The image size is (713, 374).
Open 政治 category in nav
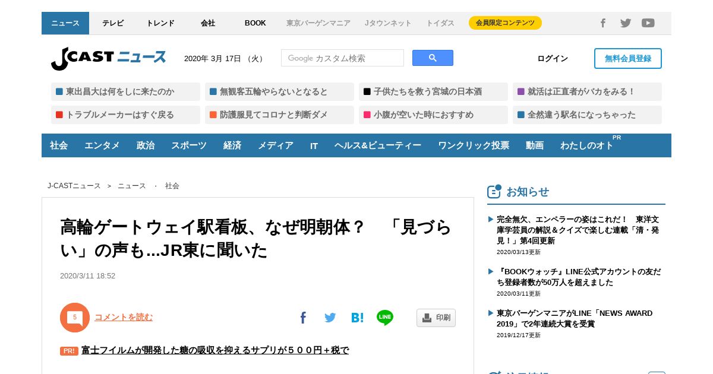(146, 145)
